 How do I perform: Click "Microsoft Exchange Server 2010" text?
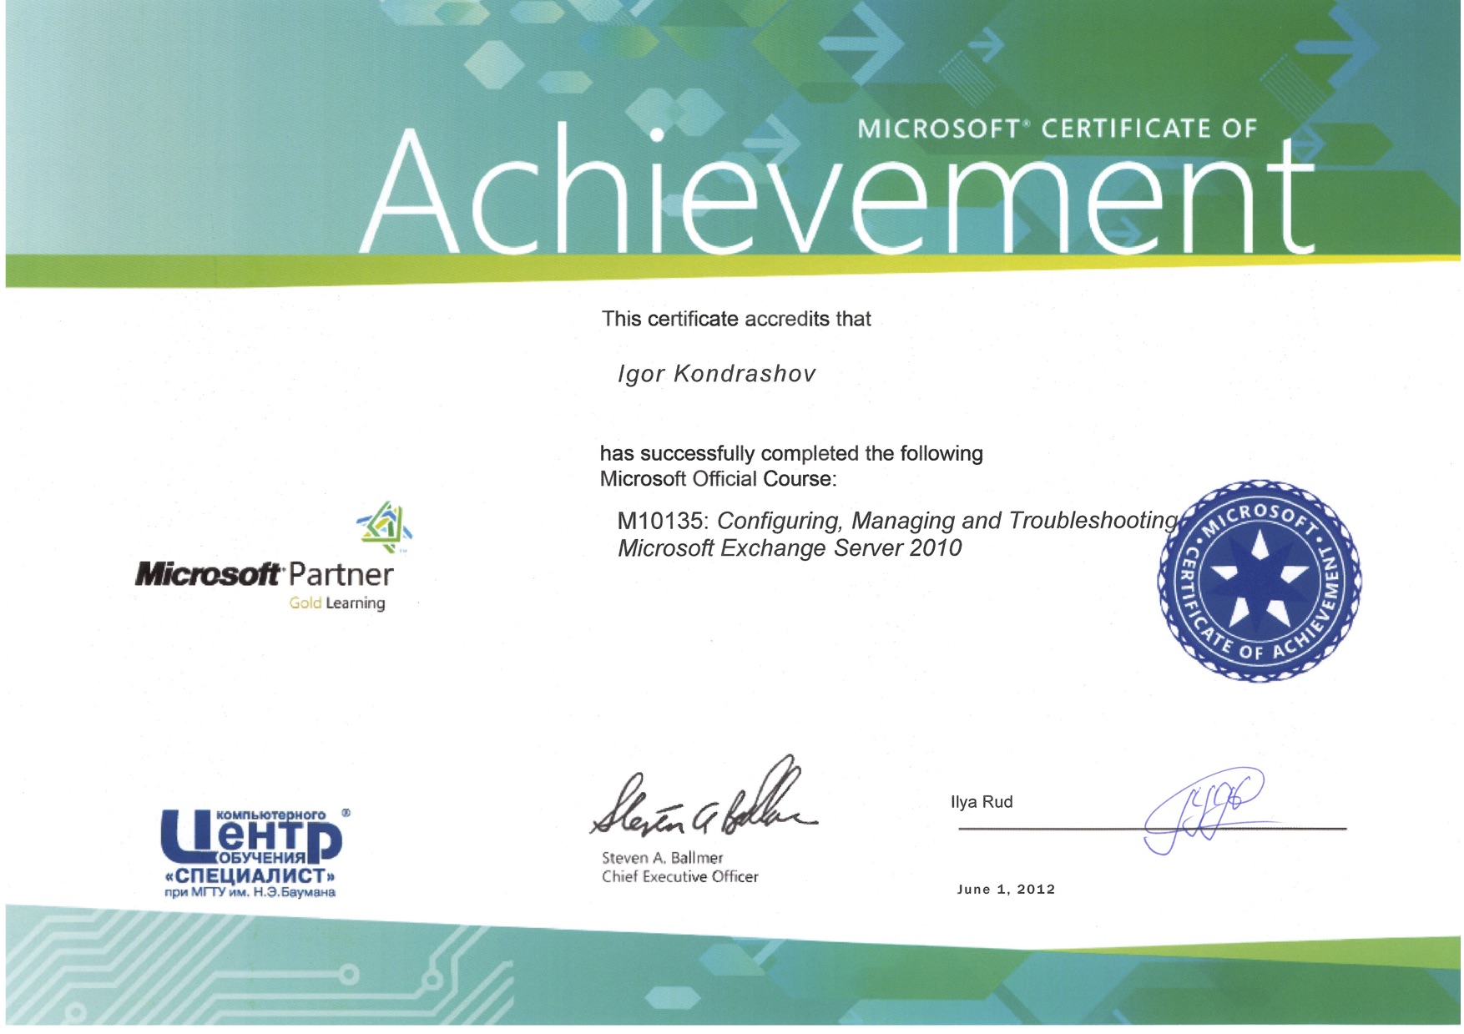790,548
